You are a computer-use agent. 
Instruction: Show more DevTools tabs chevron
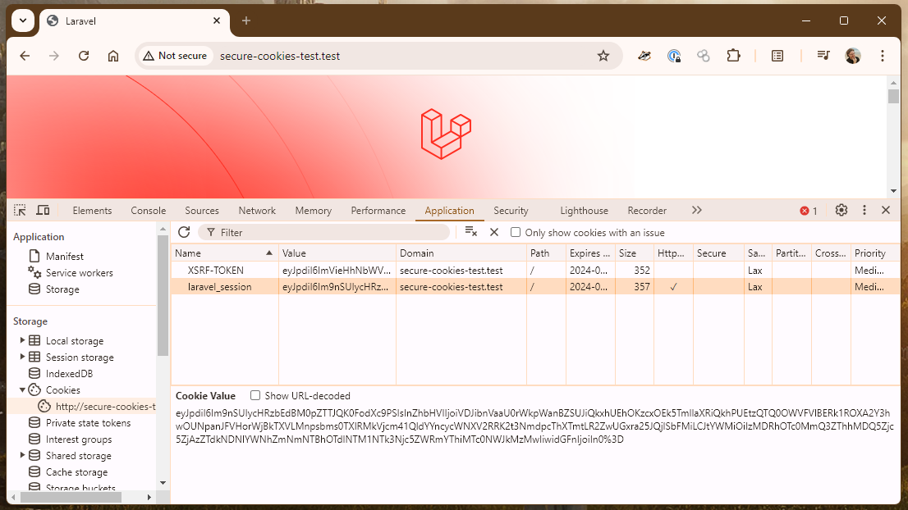[697, 211]
